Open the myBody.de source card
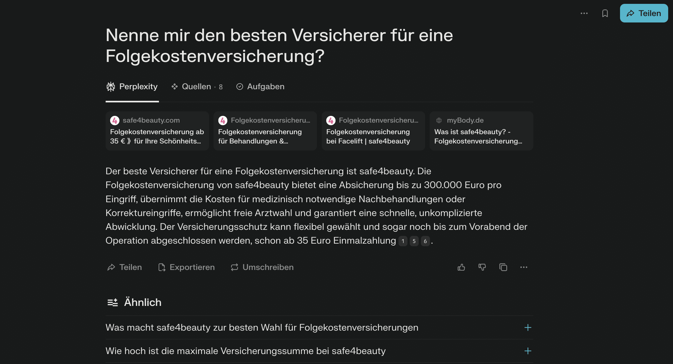 pyautogui.click(x=481, y=131)
